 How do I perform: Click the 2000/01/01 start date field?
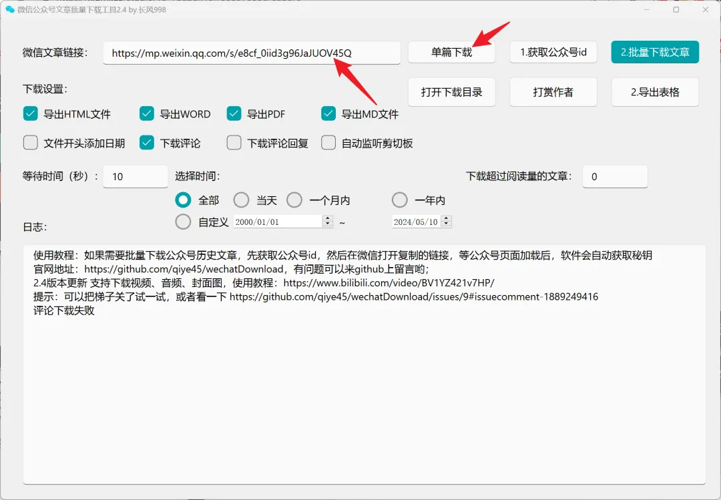coord(278,222)
